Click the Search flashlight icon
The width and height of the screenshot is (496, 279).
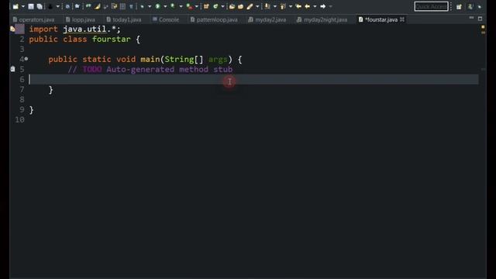[250, 6]
